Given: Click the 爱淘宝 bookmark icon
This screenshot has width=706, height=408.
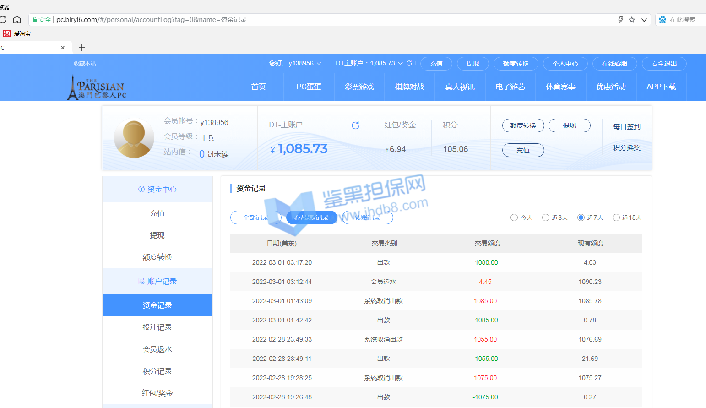Looking at the screenshot, I should 7,33.
